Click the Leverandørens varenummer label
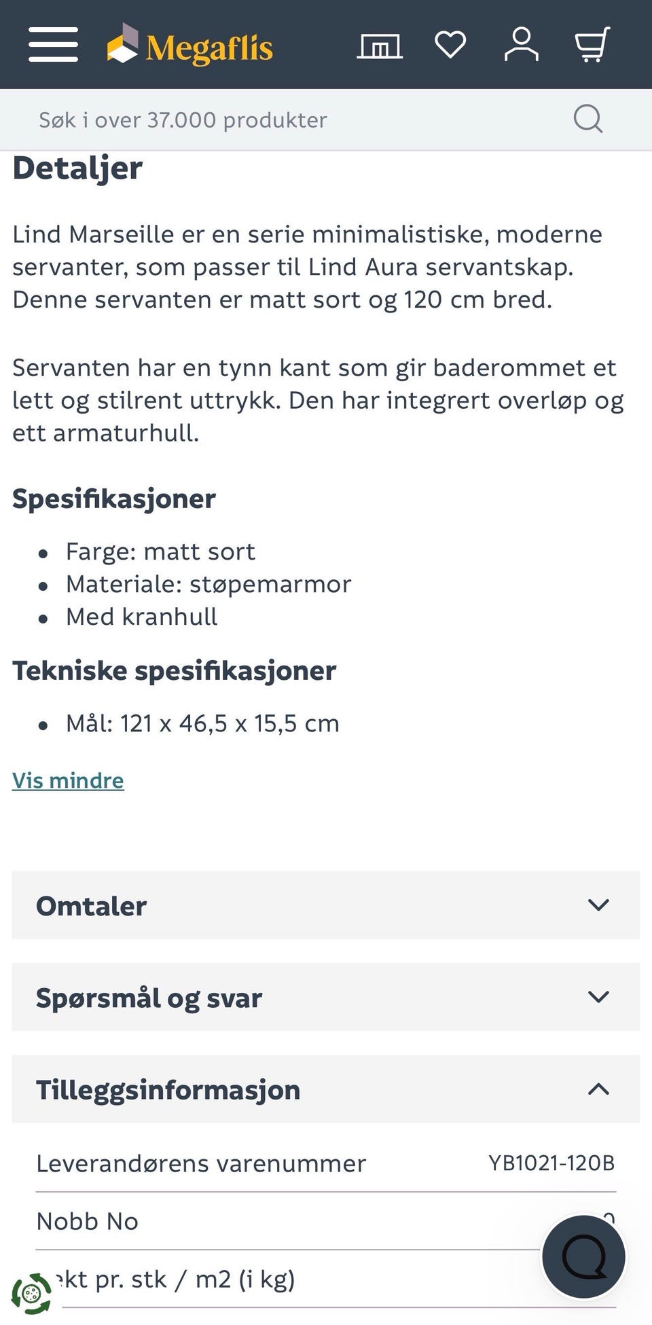 [201, 1163]
